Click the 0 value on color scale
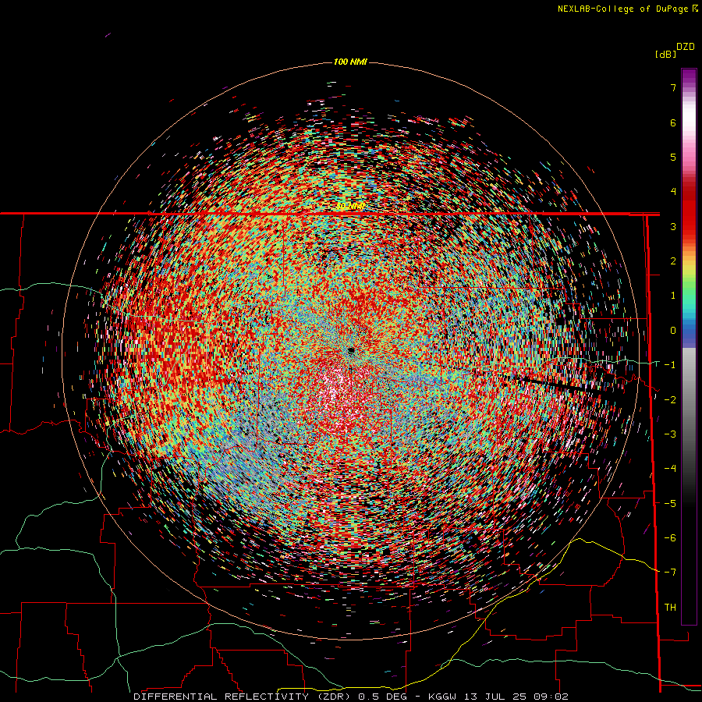The image size is (702, 702). click(673, 331)
